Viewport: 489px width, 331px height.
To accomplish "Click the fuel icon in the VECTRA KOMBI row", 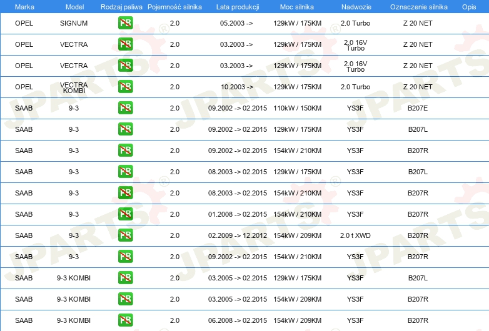I will tap(125, 87).
